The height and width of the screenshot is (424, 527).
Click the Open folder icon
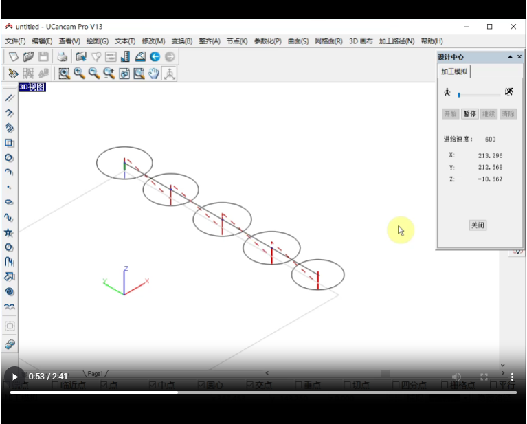(x=28, y=56)
